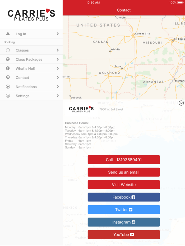This screenshot has width=185, height=246.
Task: Click the OKLAHOMA label on map
Action: click(x=110, y=73)
